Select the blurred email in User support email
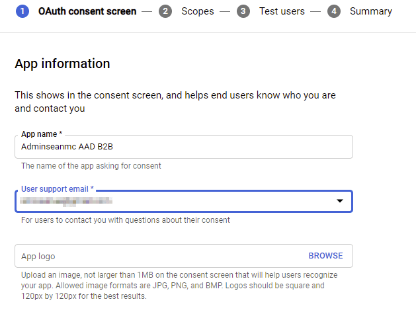This screenshot has width=416, height=322. 66,201
